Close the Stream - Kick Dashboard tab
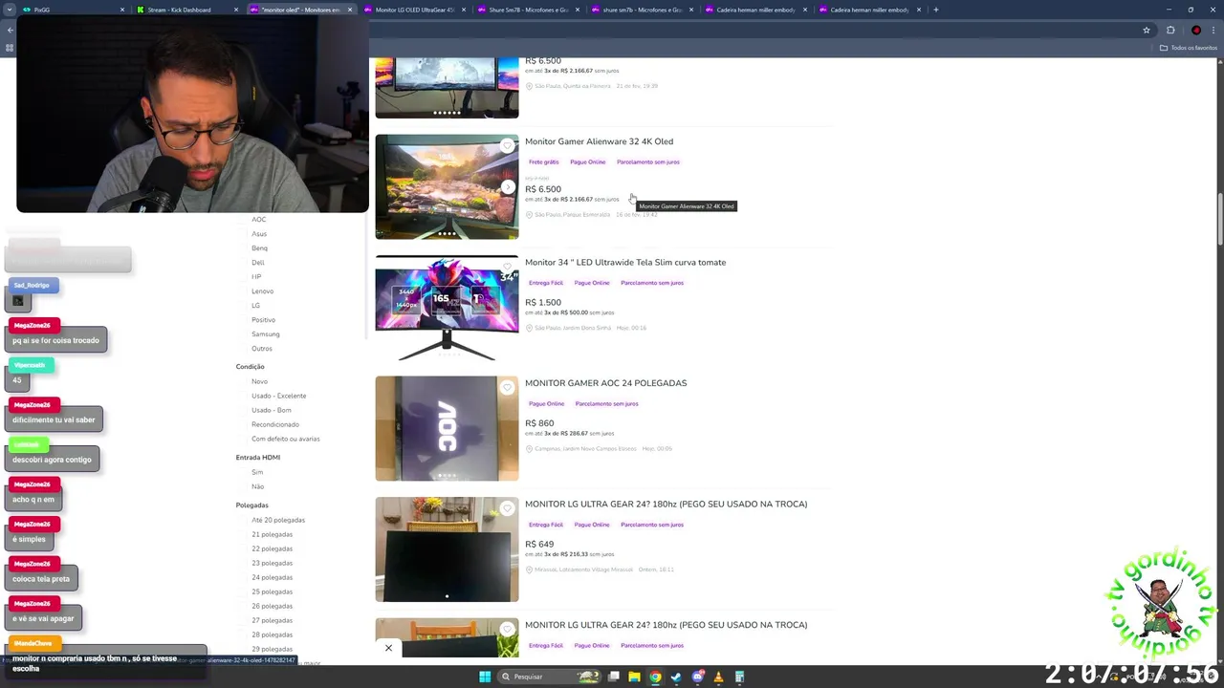The height and width of the screenshot is (688, 1224). click(x=236, y=10)
